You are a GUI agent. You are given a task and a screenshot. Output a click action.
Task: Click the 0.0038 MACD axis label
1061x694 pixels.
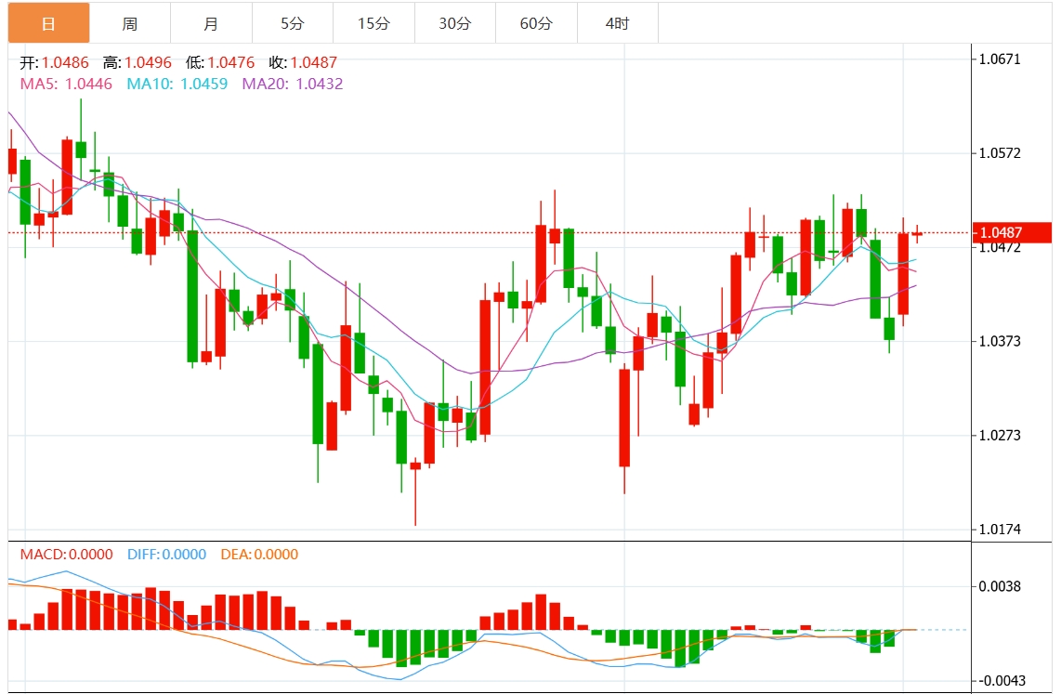[1000, 586]
